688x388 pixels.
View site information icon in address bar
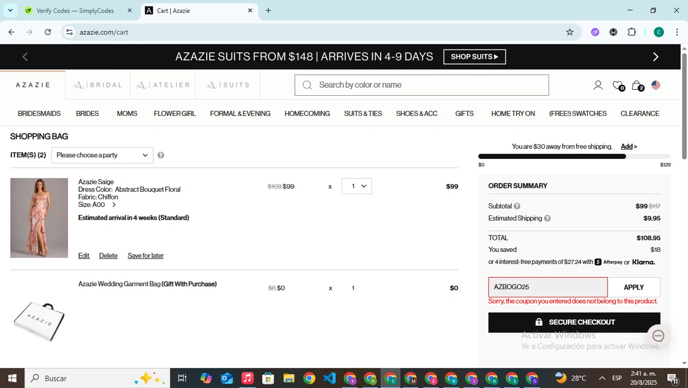tap(69, 32)
